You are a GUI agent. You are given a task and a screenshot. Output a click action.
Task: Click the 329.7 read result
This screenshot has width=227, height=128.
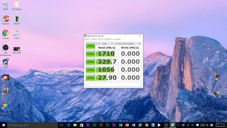(x=107, y=62)
